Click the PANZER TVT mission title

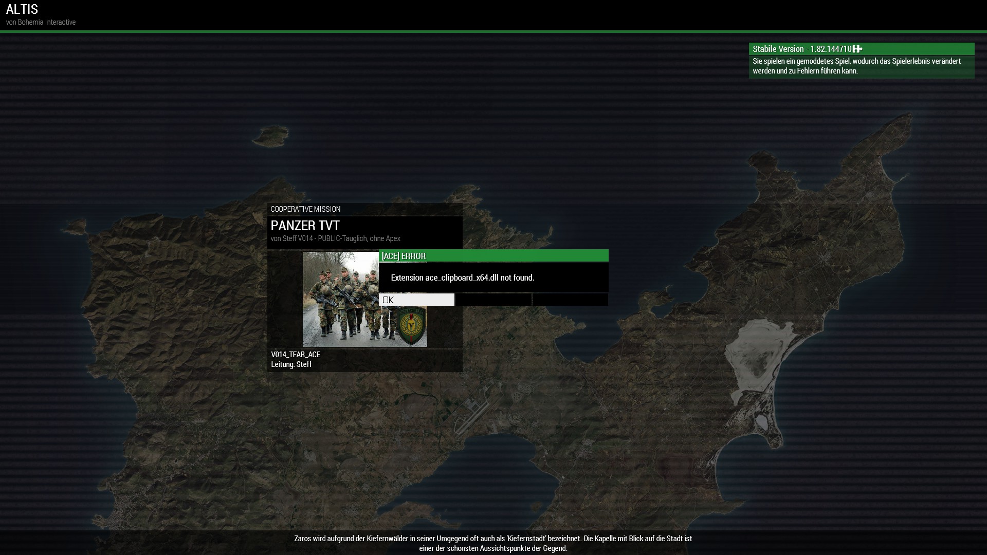tap(305, 226)
